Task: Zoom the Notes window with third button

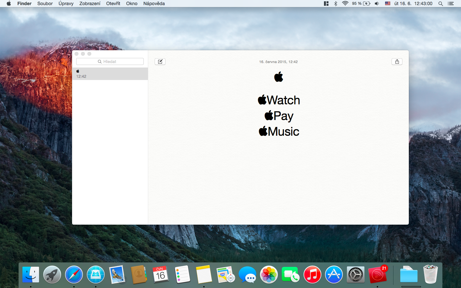Action: point(89,54)
